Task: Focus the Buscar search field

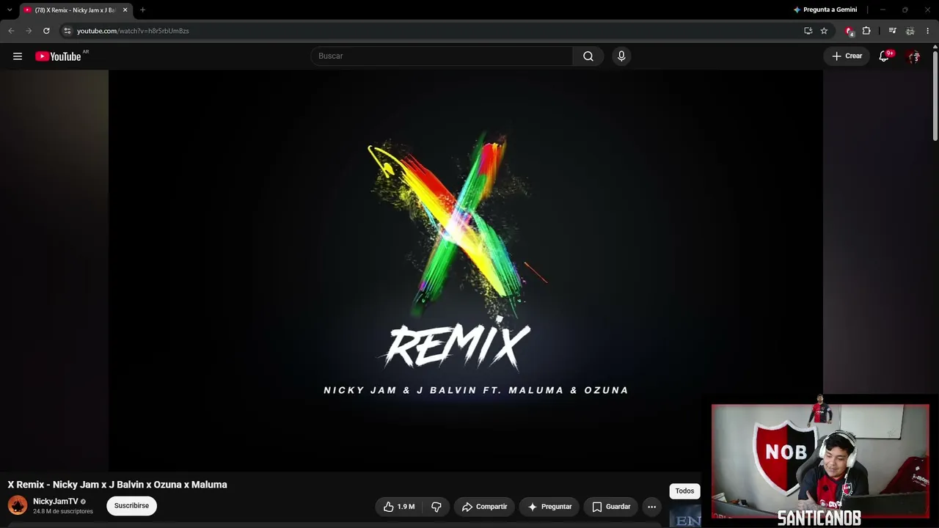Action: click(442, 56)
